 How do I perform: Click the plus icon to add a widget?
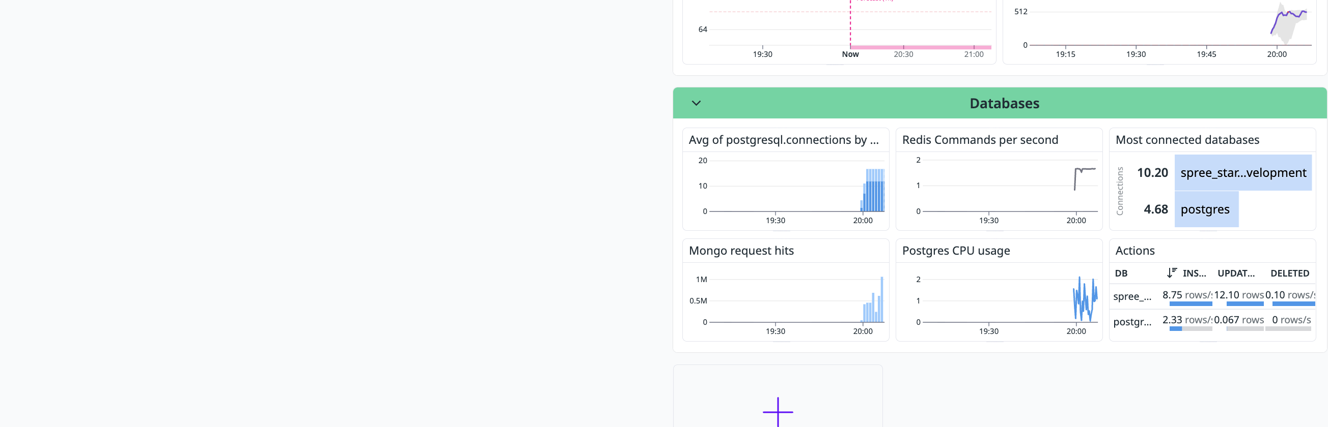pos(778,412)
